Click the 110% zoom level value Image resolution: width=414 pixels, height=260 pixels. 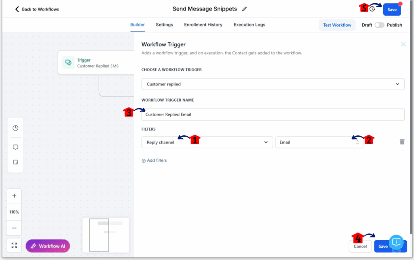point(14,212)
